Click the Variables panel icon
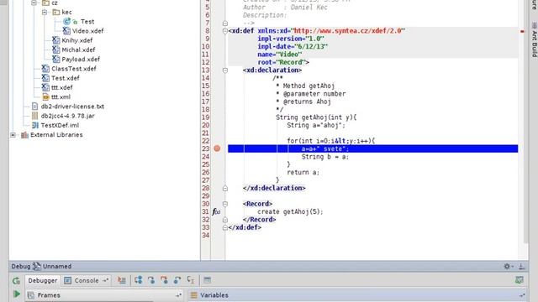This screenshot has height=302, width=538. click(x=194, y=295)
